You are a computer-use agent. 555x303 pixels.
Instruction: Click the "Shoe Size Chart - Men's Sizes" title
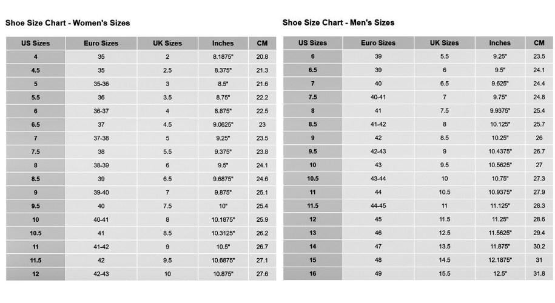click(x=338, y=23)
